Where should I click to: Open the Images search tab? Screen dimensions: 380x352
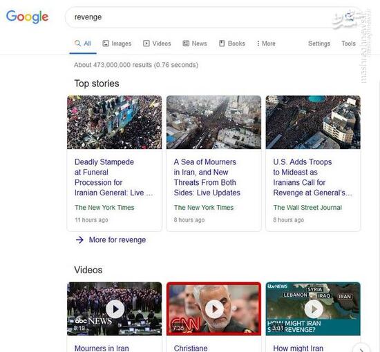coord(117,43)
